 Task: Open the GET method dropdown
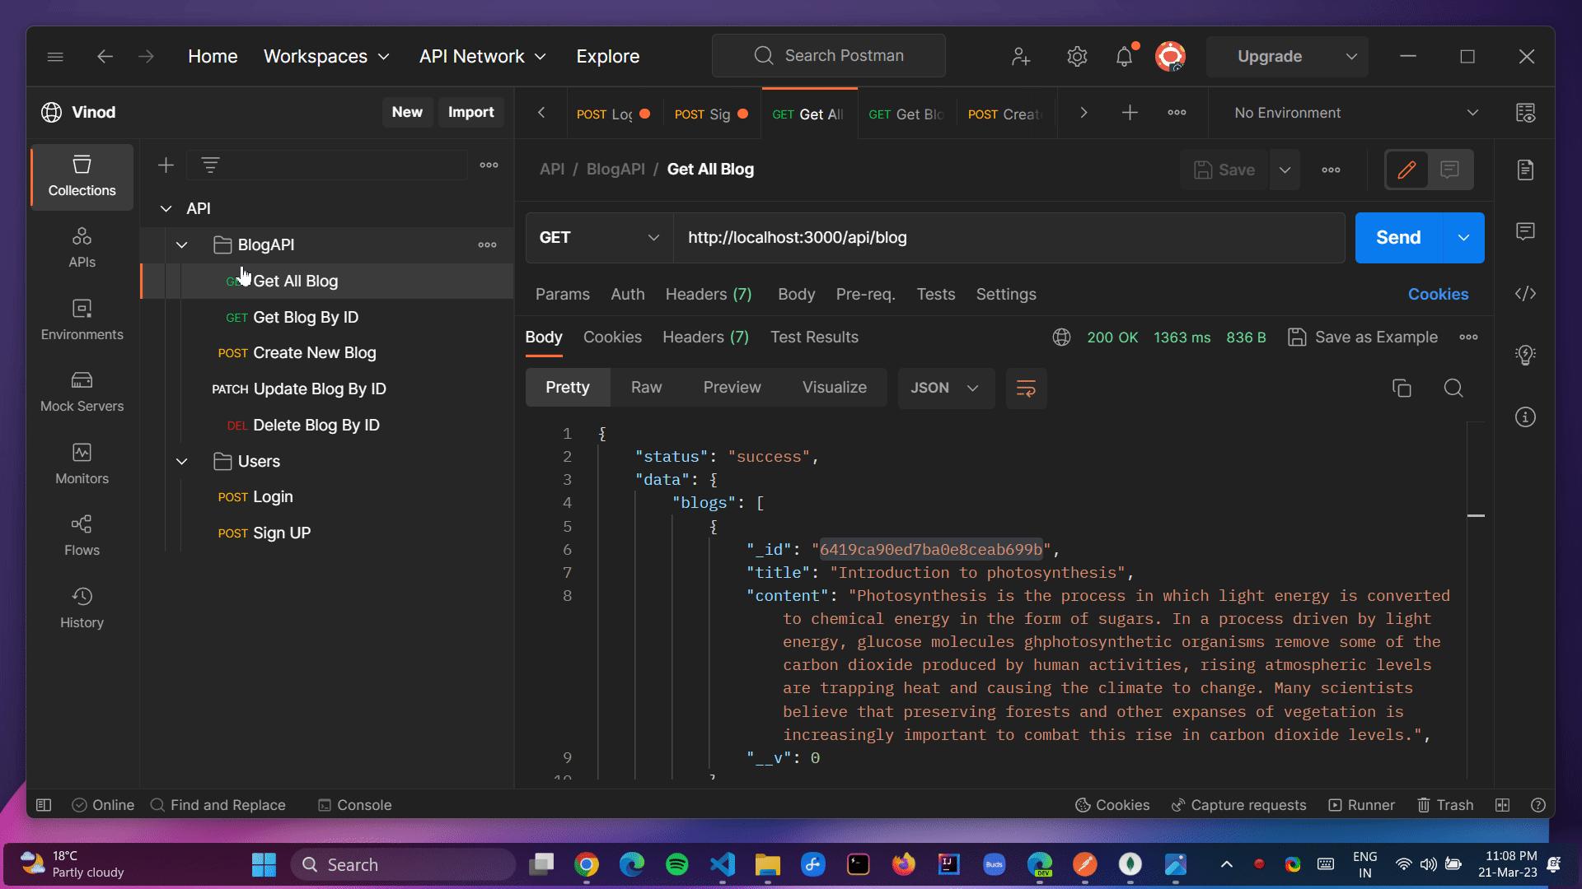point(599,238)
